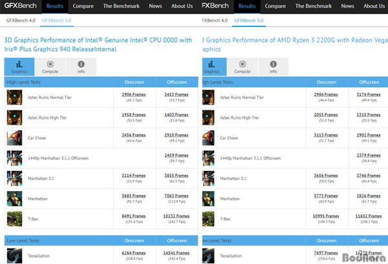
Task: Open the Compare menu on the Intel page
Action: pyautogui.click(x=83, y=6)
